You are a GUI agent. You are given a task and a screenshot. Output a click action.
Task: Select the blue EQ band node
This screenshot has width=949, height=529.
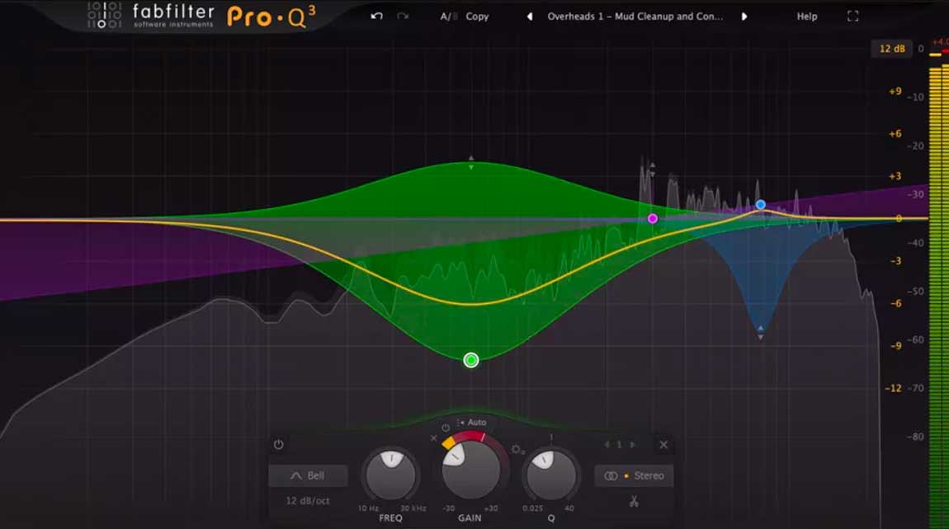[761, 205]
